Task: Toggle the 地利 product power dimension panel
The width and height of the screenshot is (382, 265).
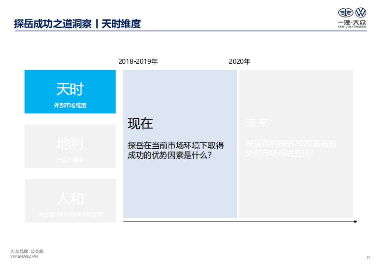Action: click(x=70, y=146)
